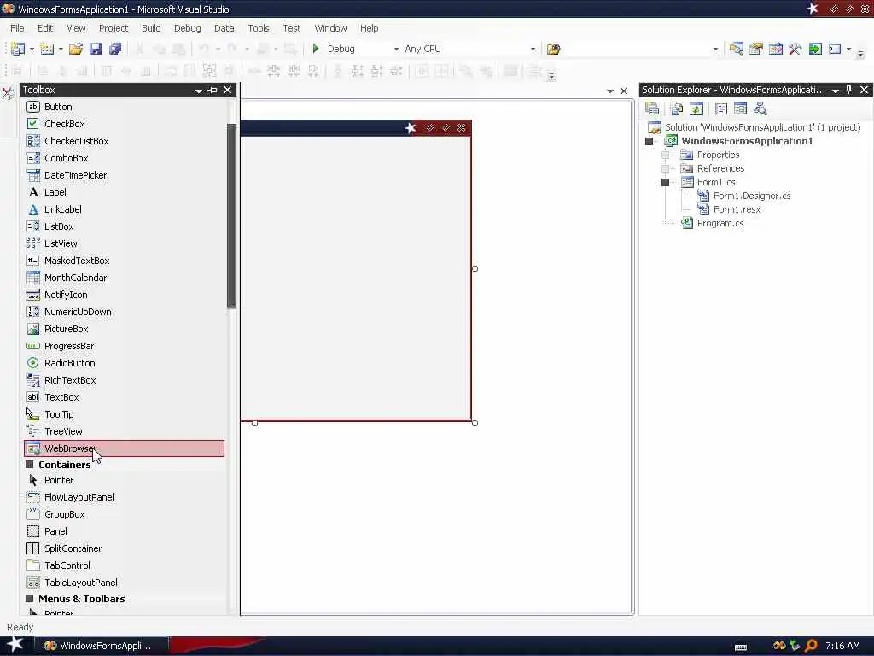This screenshot has width=874, height=656.
Task: Open the Properties Window toolbar icon
Action: 756,49
